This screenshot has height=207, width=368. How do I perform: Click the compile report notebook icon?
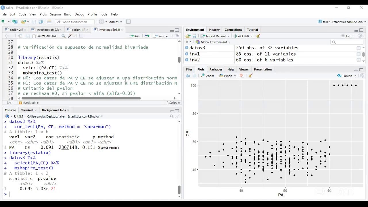click(81, 36)
